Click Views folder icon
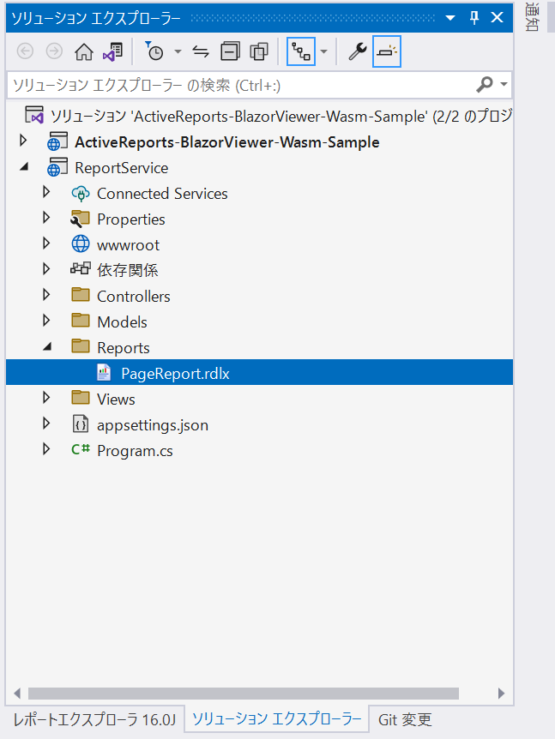Viewport: 555px width, 739px height. pyautogui.click(x=81, y=397)
